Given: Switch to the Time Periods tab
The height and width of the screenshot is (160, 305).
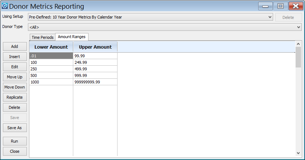Looking at the screenshot, I should click(42, 37).
